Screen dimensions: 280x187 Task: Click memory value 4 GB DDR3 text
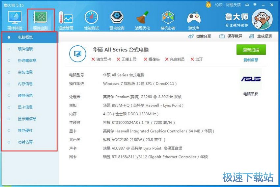point(131,114)
